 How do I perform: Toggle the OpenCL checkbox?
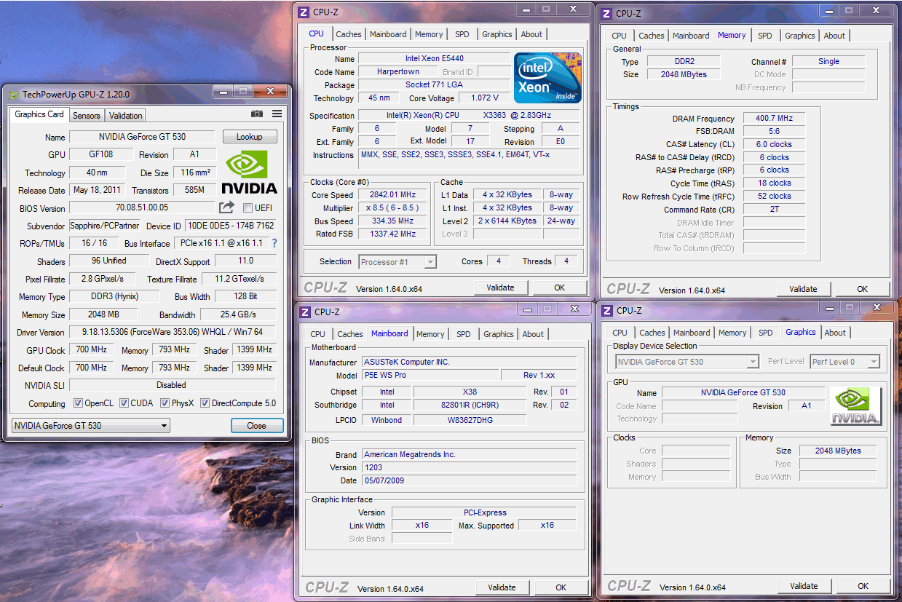click(x=79, y=403)
